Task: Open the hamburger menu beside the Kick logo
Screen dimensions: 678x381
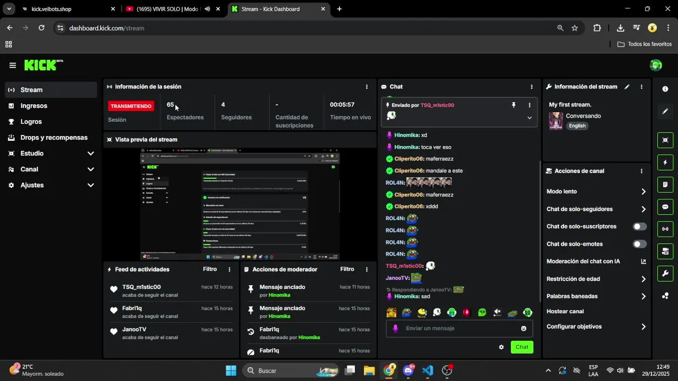Action: point(12,65)
